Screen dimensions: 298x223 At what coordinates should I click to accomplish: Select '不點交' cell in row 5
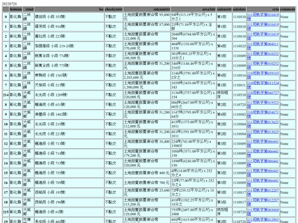(114, 66)
